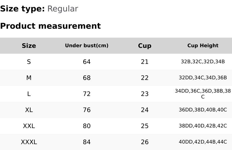Image resolution: width=232 pixels, height=150 pixels.
Task: Click the Product measurement heading
Action: pyautogui.click(x=50, y=26)
